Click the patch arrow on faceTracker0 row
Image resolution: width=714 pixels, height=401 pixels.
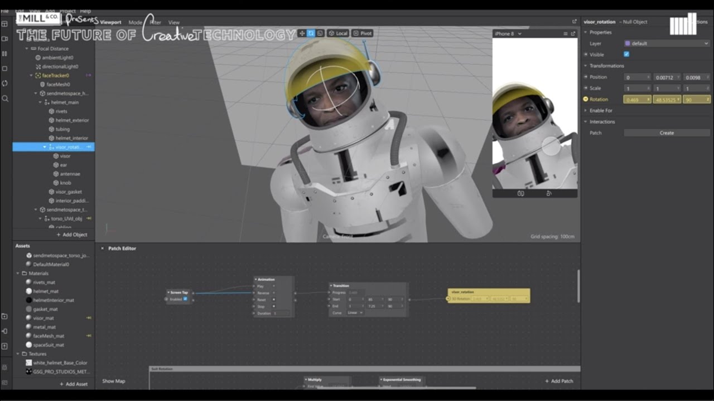[x=88, y=75]
